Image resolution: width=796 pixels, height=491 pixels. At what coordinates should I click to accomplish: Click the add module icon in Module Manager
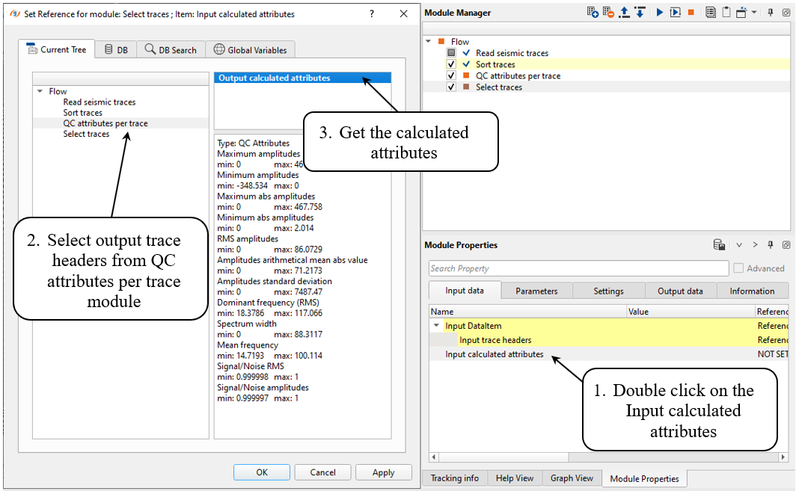(x=593, y=13)
